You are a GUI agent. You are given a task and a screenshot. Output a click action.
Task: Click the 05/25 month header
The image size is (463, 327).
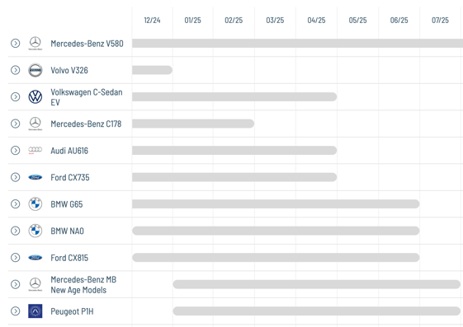[x=357, y=21]
